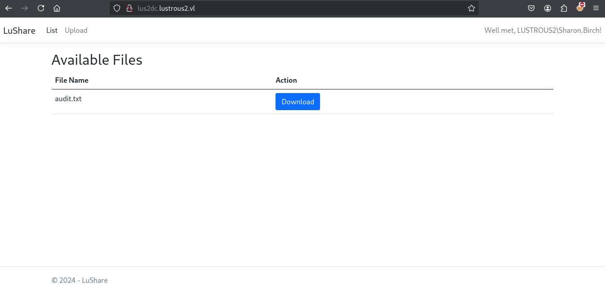
Task: Click the forward navigation arrow
Action: coord(25,8)
